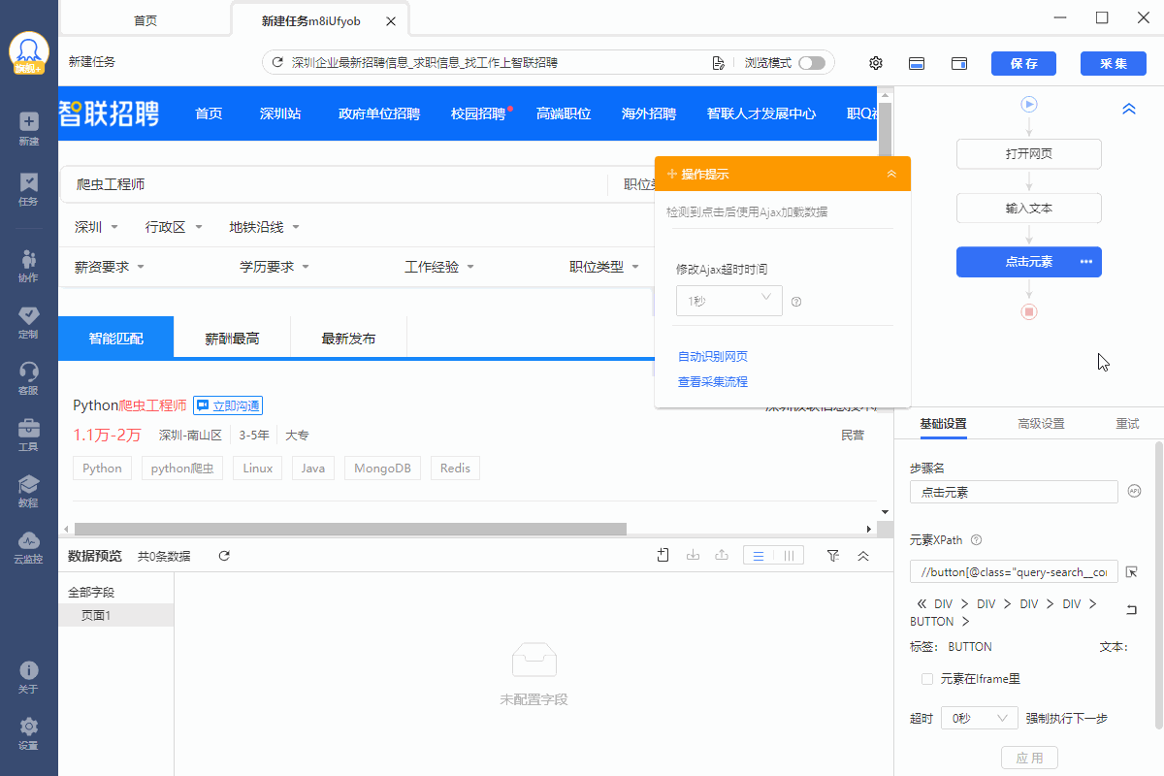Toggle the 浏览模式 browse mode switch

[x=812, y=63]
